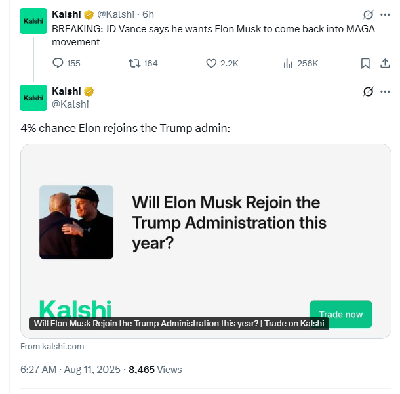Open the @Kalshi handle under second tweet name
This screenshot has height=394, width=400.
click(70, 104)
